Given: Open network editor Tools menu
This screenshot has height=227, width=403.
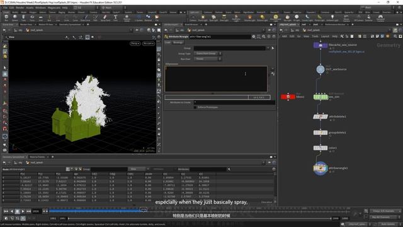Looking at the screenshot, I should tap(315, 37).
